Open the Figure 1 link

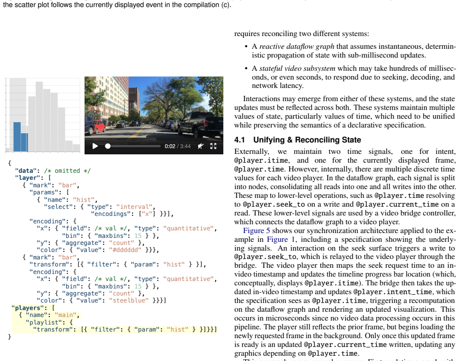[281, 239]
